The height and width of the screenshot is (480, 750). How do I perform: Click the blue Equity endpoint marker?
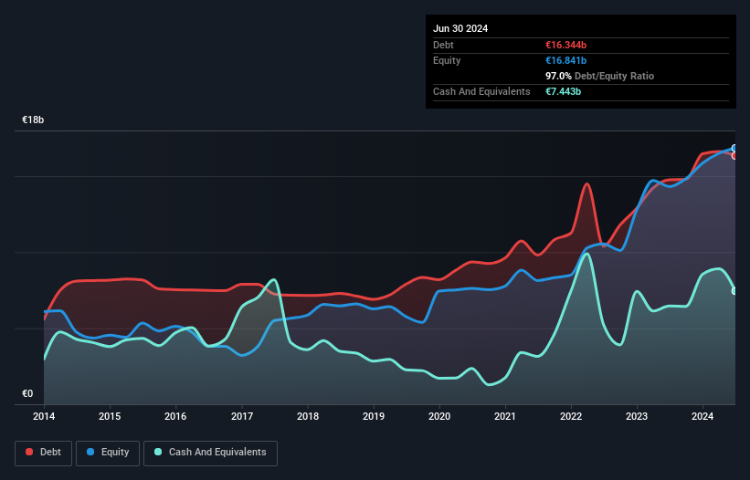(x=734, y=148)
